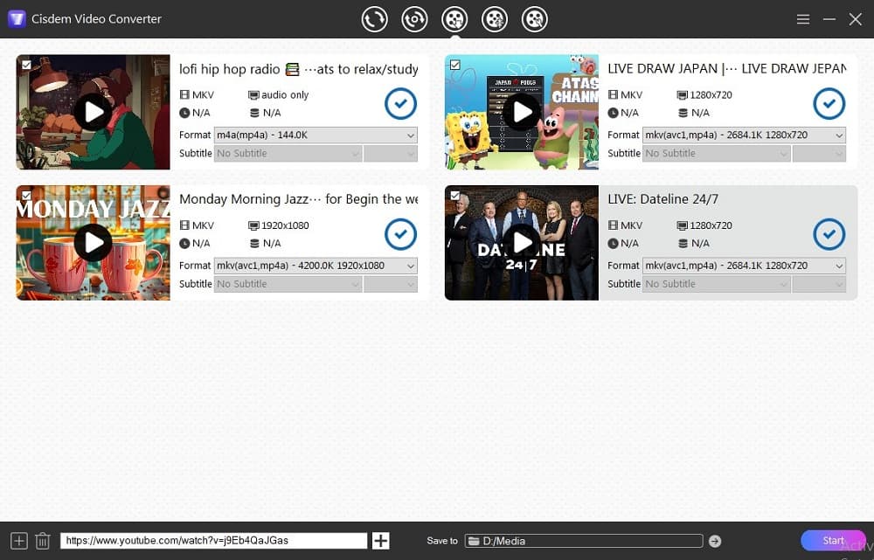Image resolution: width=874 pixels, height=560 pixels.
Task: Open output folder via arrow icon
Action: coord(715,541)
